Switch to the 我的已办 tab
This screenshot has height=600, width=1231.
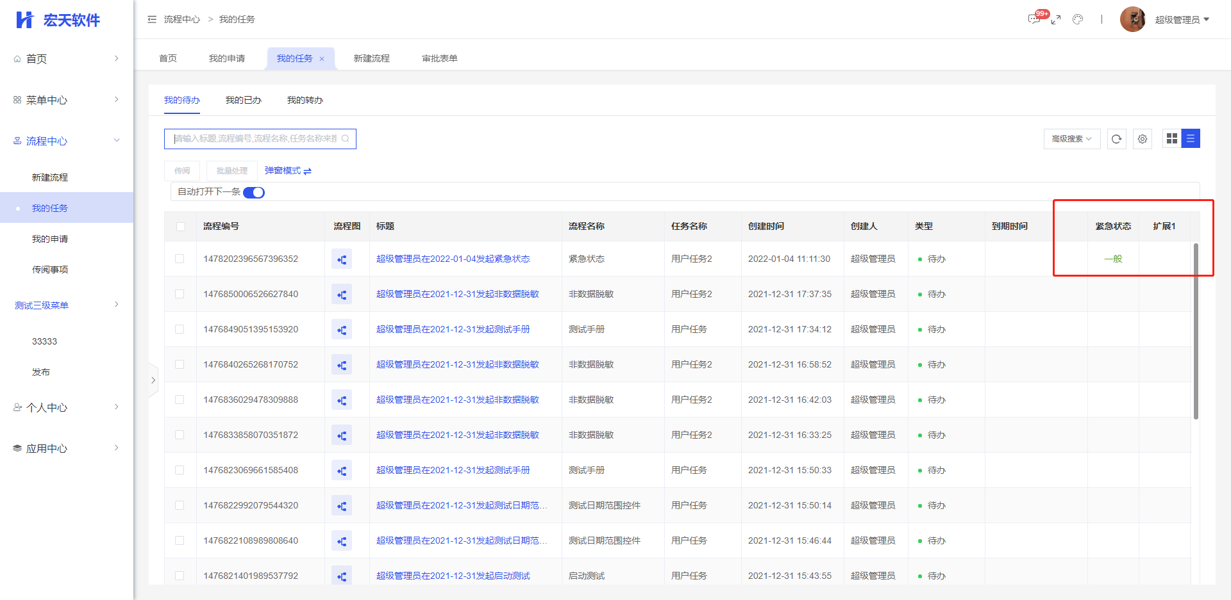(243, 101)
